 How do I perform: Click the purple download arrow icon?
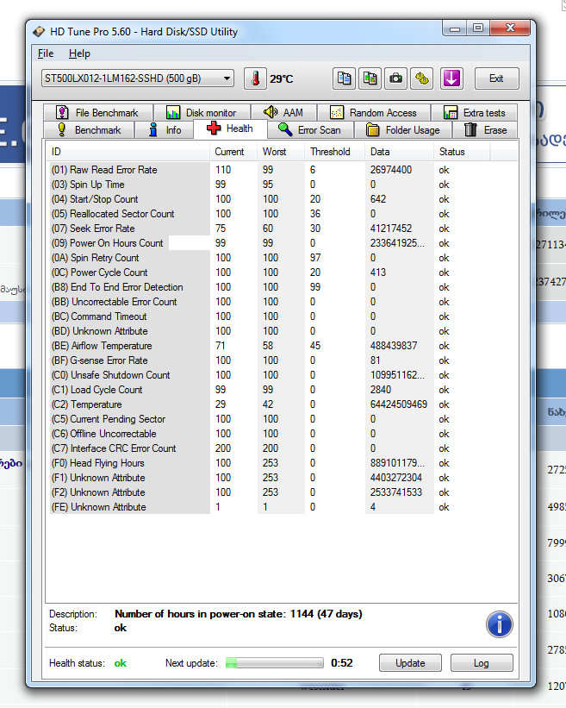(x=451, y=78)
